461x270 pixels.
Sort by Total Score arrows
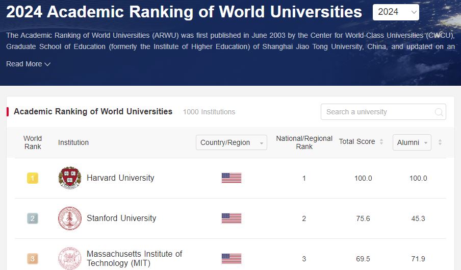coord(381,141)
